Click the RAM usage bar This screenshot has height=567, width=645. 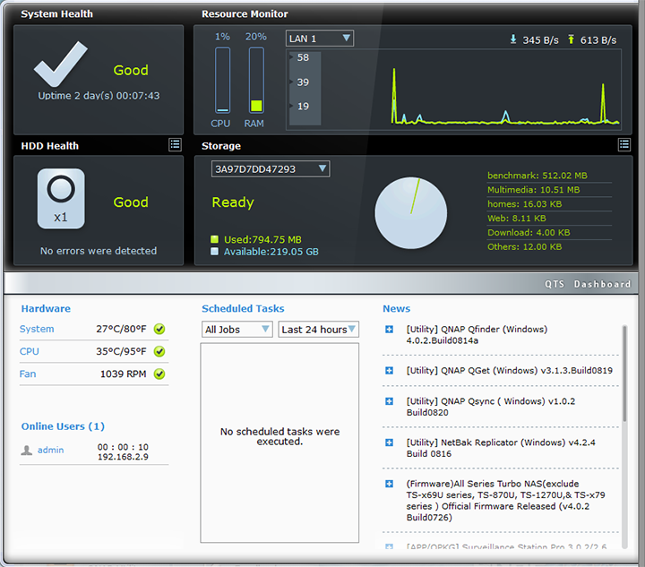coord(256,81)
